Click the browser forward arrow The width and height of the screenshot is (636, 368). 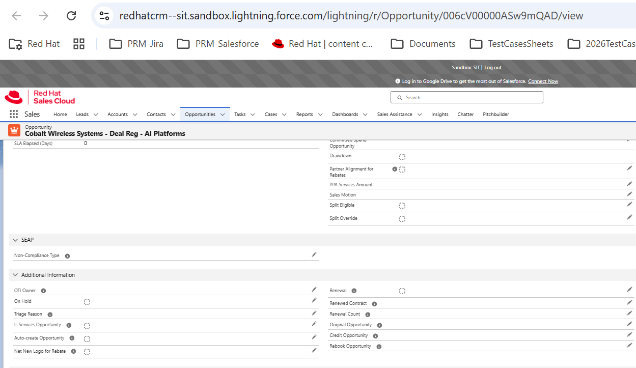pyautogui.click(x=44, y=16)
